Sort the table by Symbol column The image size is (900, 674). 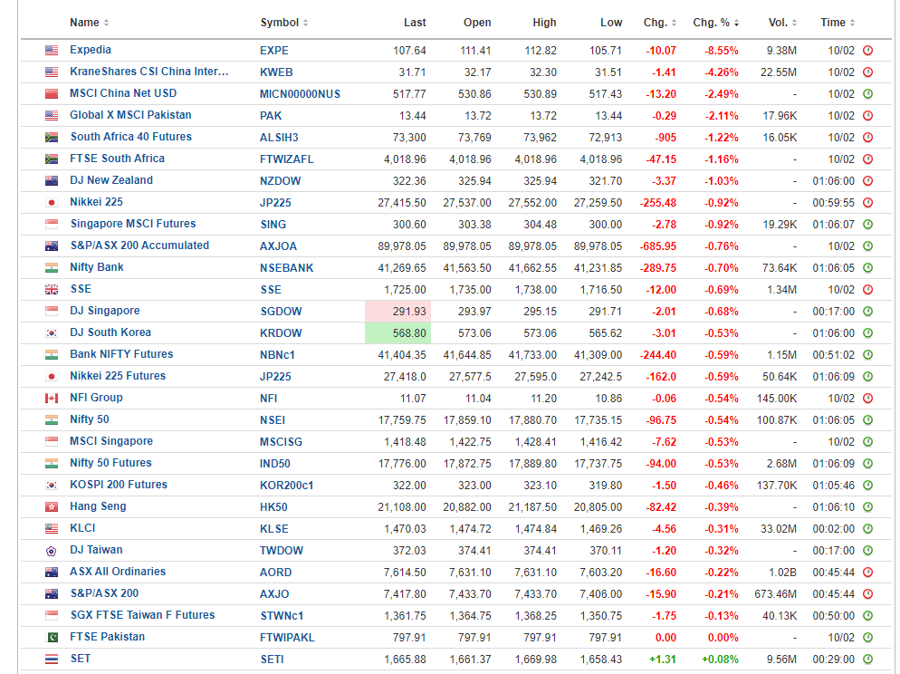(284, 23)
